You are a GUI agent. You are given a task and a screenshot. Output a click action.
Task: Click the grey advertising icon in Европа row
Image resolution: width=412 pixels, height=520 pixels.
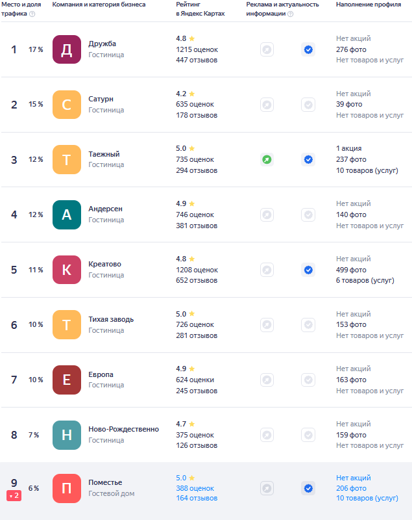pyautogui.click(x=267, y=380)
